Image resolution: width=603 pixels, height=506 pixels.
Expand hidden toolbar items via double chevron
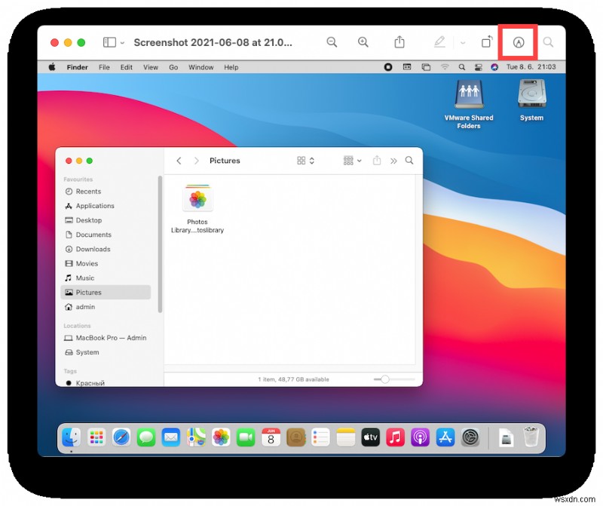click(x=393, y=161)
